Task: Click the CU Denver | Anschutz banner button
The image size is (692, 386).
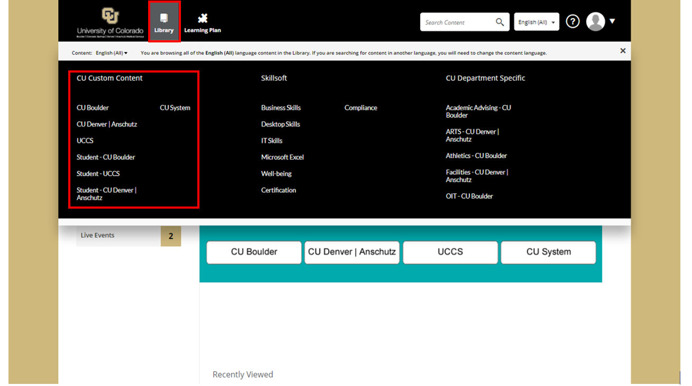Action: click(352, 252)
